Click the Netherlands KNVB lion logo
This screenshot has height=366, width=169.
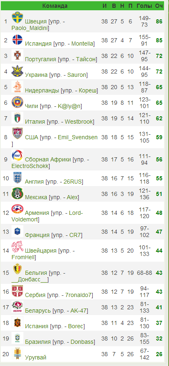point(17,87)
